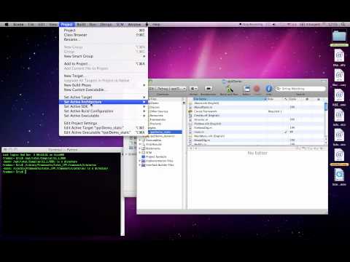Screen dimensions: 350x262
Task: Open the Help menu in the menu bar
Action: coord(156,25)
